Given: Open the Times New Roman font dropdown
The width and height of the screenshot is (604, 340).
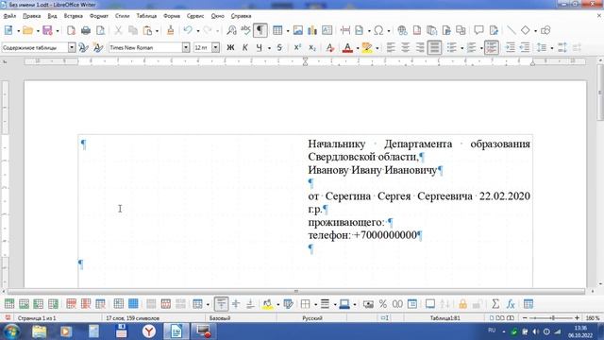Looking at the screenshot, I should coord(186,48).
